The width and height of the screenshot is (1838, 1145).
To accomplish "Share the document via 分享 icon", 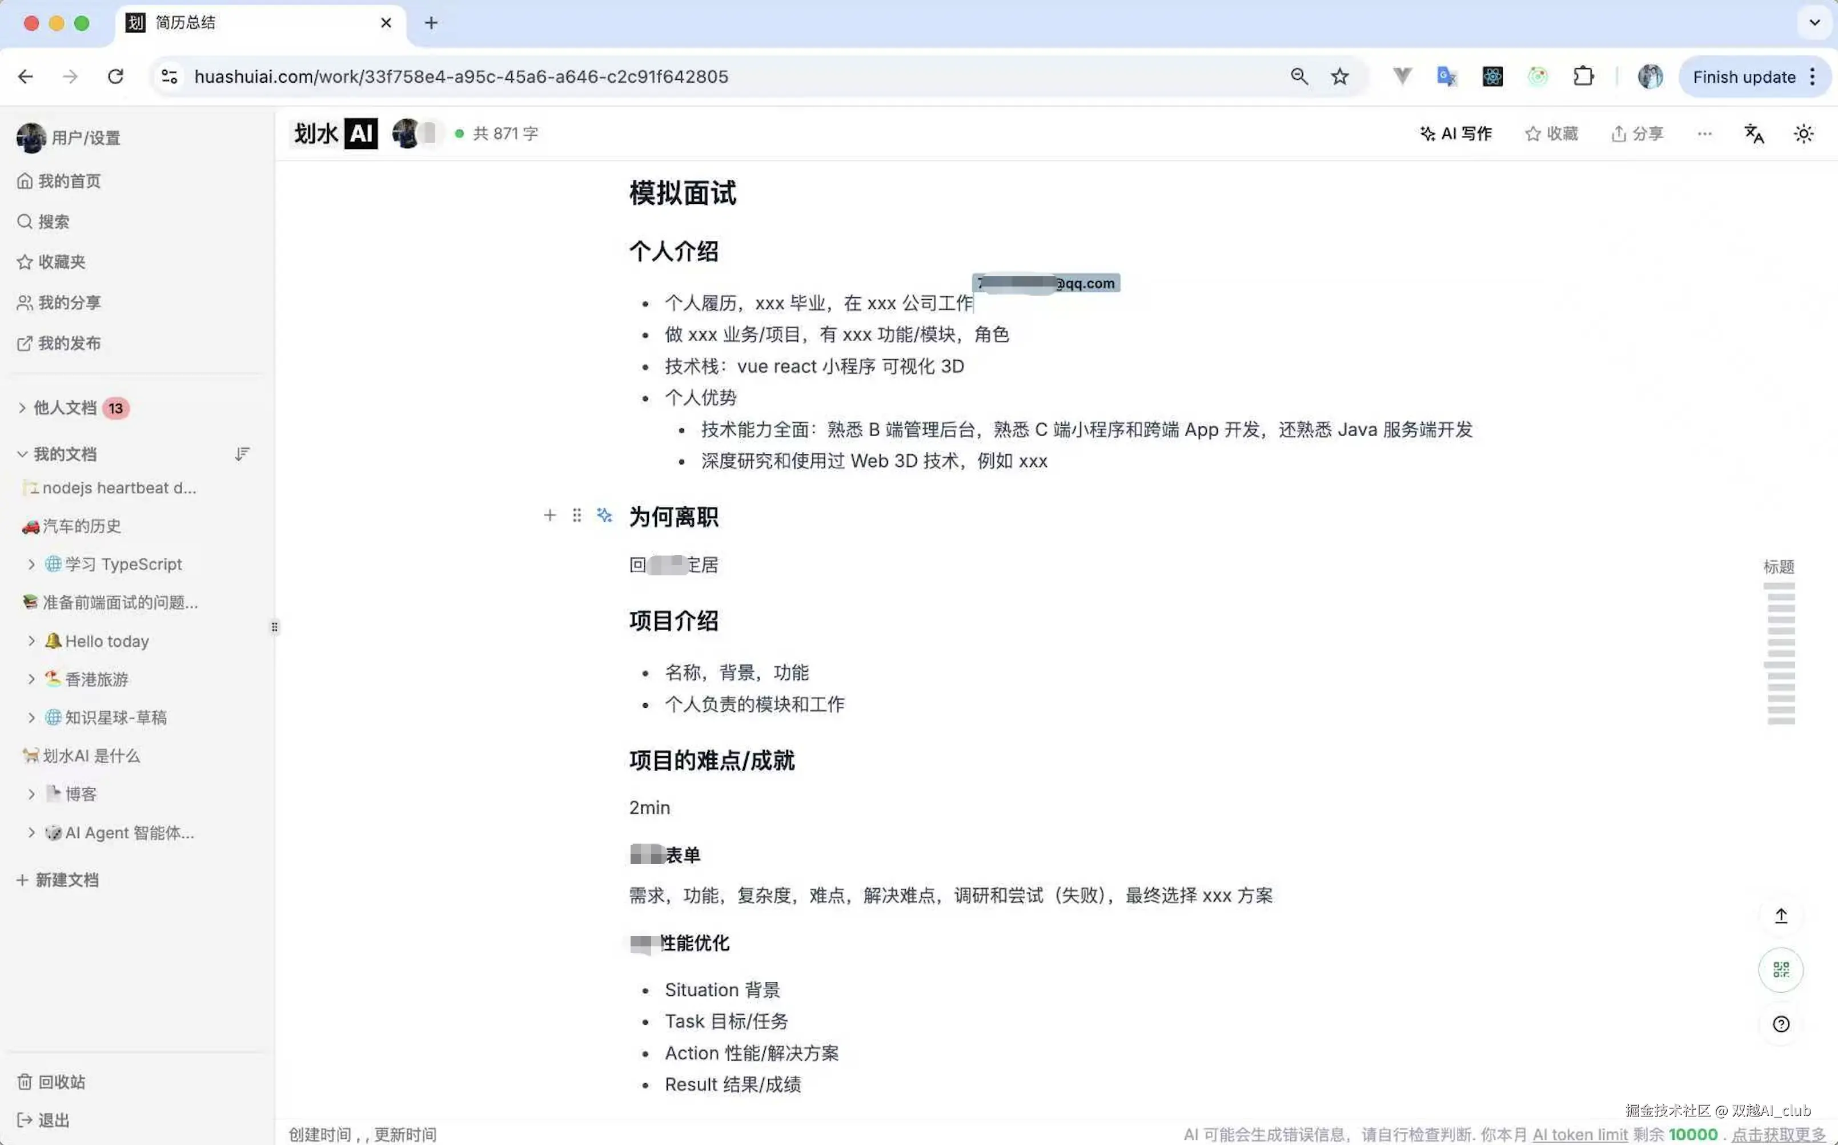I will [x=1636, y=134].
